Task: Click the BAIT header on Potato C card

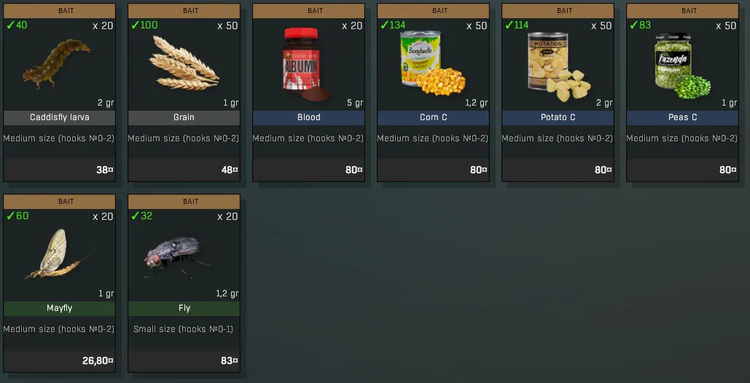Action: coord(558,10)
